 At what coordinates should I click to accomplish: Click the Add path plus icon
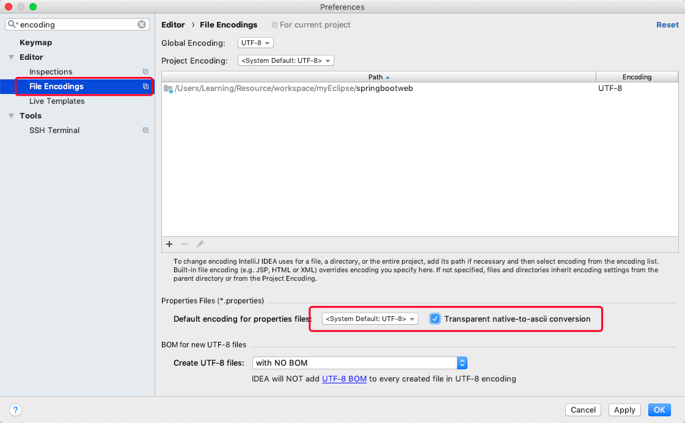click(x=169, y=244)
